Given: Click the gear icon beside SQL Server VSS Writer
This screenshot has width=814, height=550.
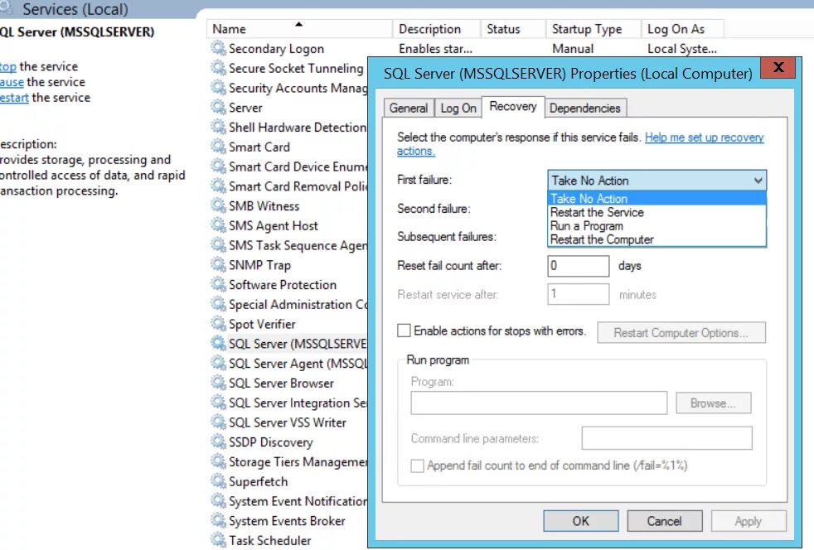Looking at the screenshot, I should click(x=218, y=422).
